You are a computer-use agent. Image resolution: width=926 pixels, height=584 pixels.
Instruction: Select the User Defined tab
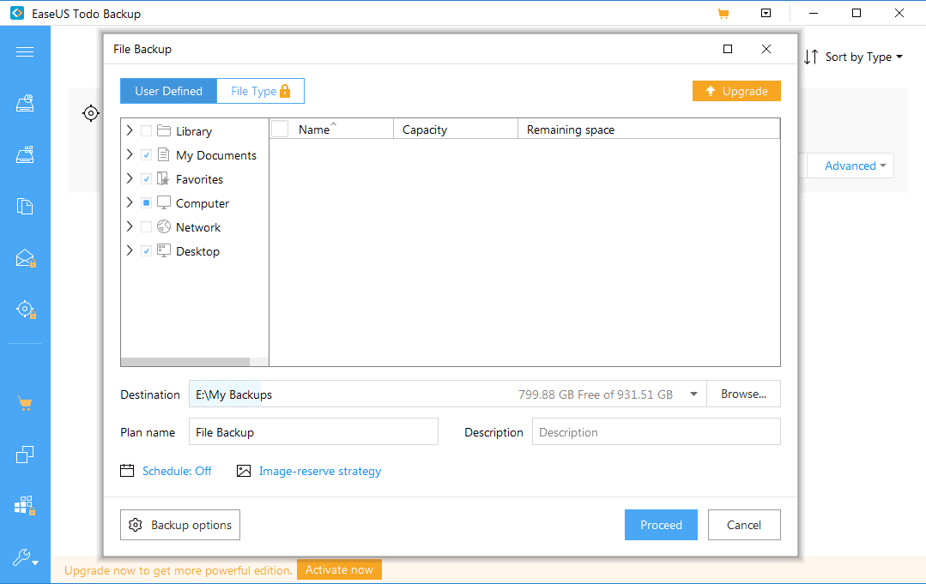[x=168, y=91]
